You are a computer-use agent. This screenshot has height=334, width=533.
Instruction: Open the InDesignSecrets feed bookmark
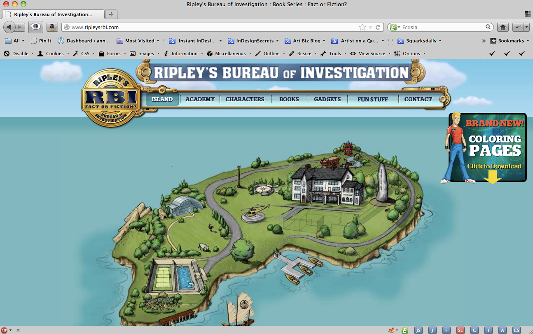point(253,41)
